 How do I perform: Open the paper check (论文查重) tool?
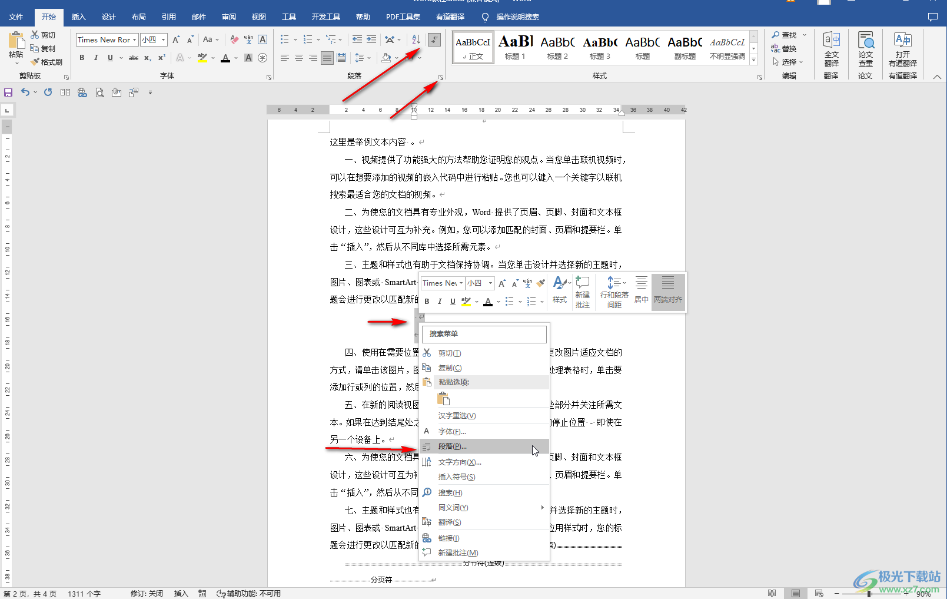click(x=865, y=49)
